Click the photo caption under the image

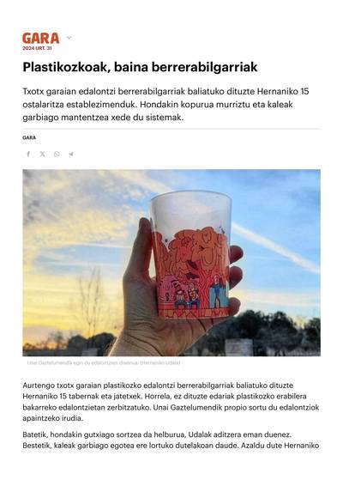(x=104, y=362)
